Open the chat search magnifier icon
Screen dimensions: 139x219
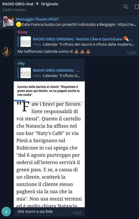(x=126, y=7)
